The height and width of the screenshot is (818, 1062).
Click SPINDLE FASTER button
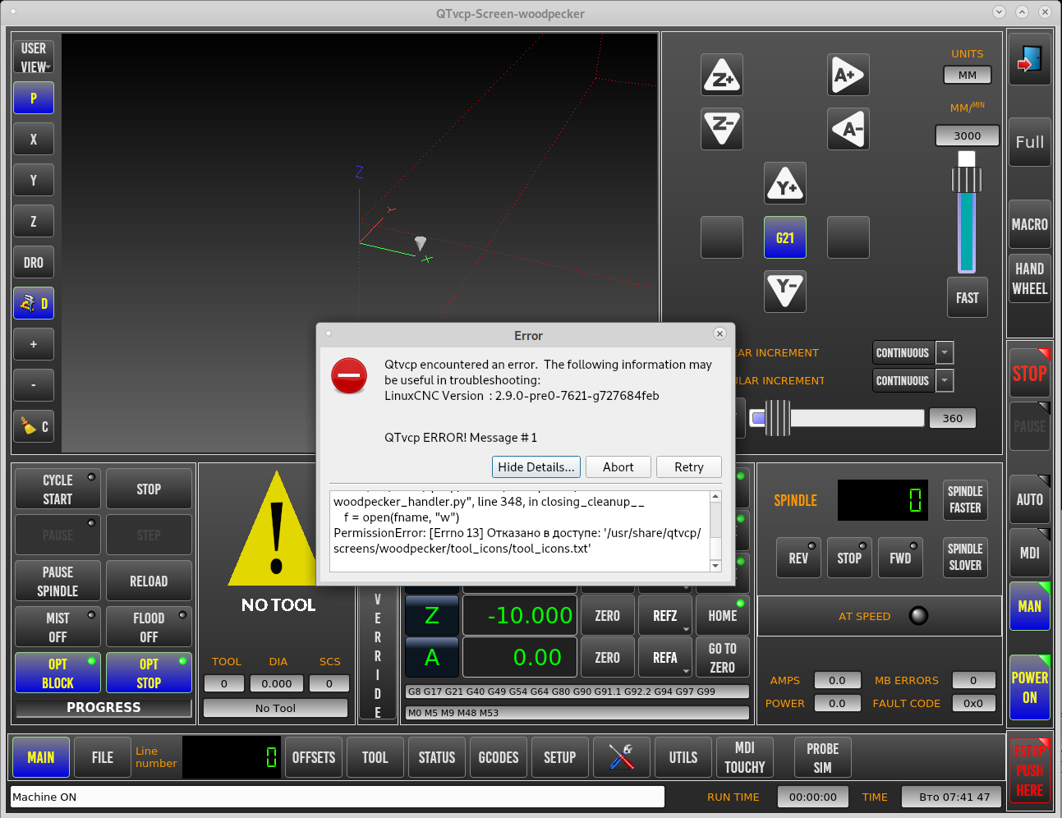pyautogui.click(x=965, y=500)
